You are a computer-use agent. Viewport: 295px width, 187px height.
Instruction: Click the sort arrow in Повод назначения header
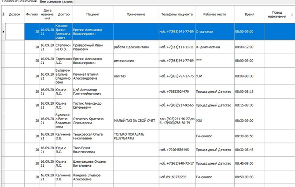[292, 14]
